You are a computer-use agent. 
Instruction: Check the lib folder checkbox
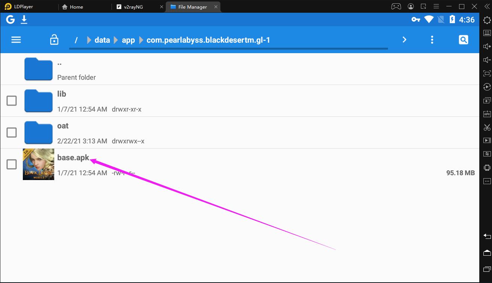click(12, 101)
